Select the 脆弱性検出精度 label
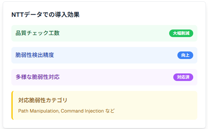This screenshot has height=129, width=208. tap(35, 55)
